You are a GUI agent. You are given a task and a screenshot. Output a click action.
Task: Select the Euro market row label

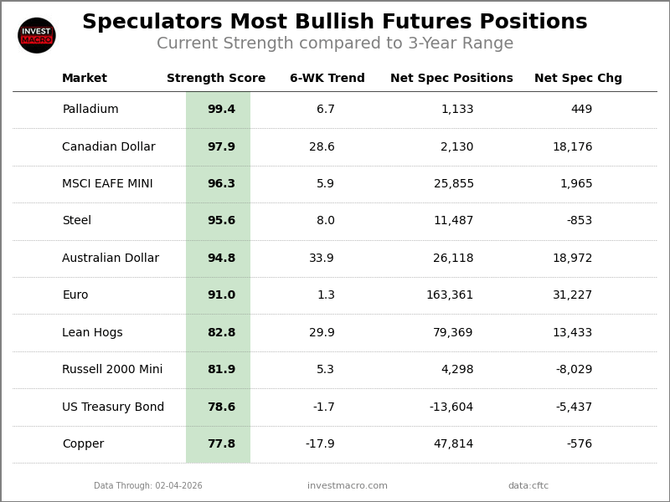click(75, 295)
